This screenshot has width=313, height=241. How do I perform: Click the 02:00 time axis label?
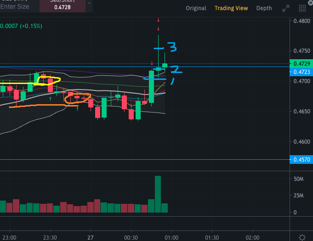point(252,238)
